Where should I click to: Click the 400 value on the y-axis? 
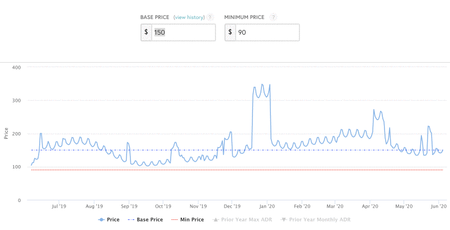point(17,67)
